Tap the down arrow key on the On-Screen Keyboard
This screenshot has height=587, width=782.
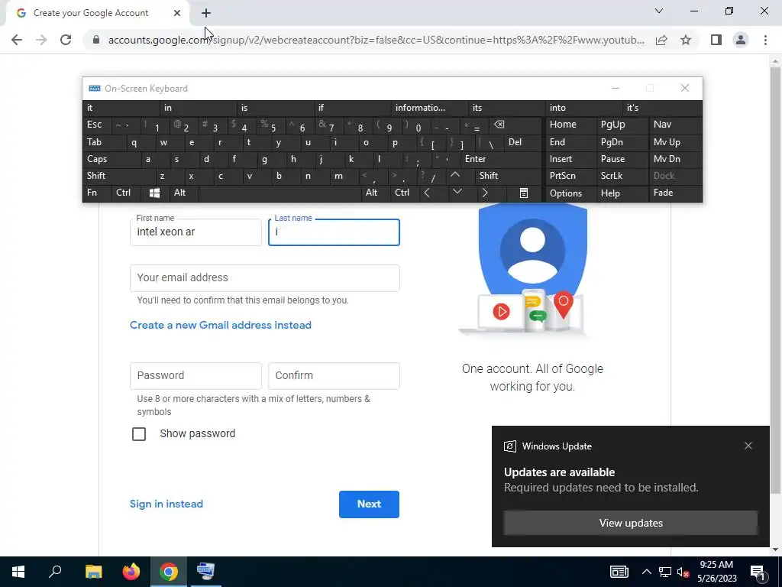457,192
